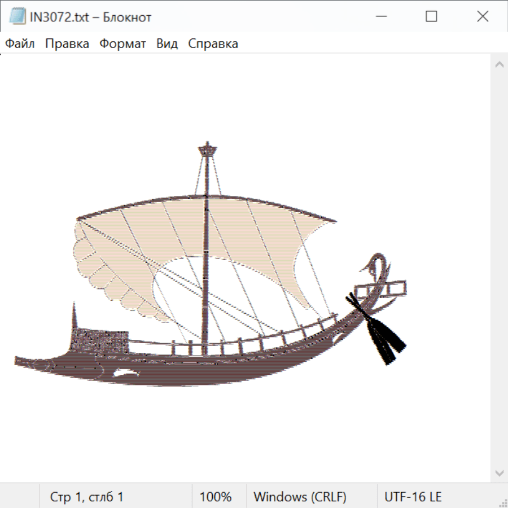Click the title bar text IN3072.txt – Блокнот
Viewport: 508px width, 508px height.
90,17
